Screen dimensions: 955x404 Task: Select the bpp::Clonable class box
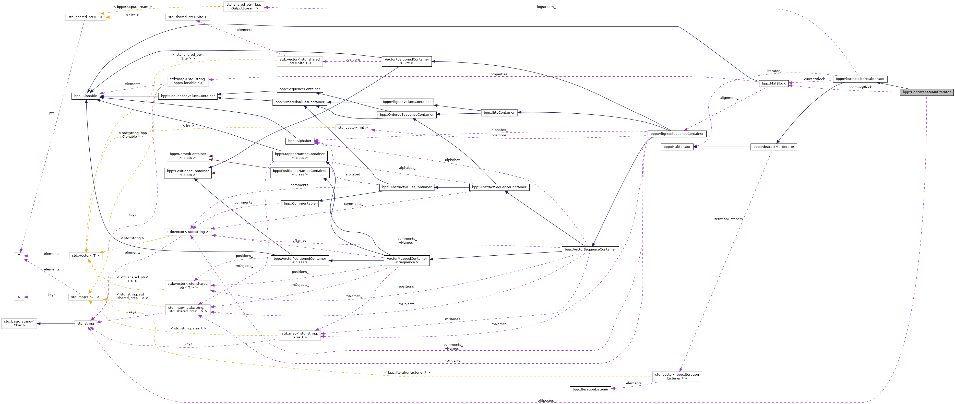pos(86,96)
